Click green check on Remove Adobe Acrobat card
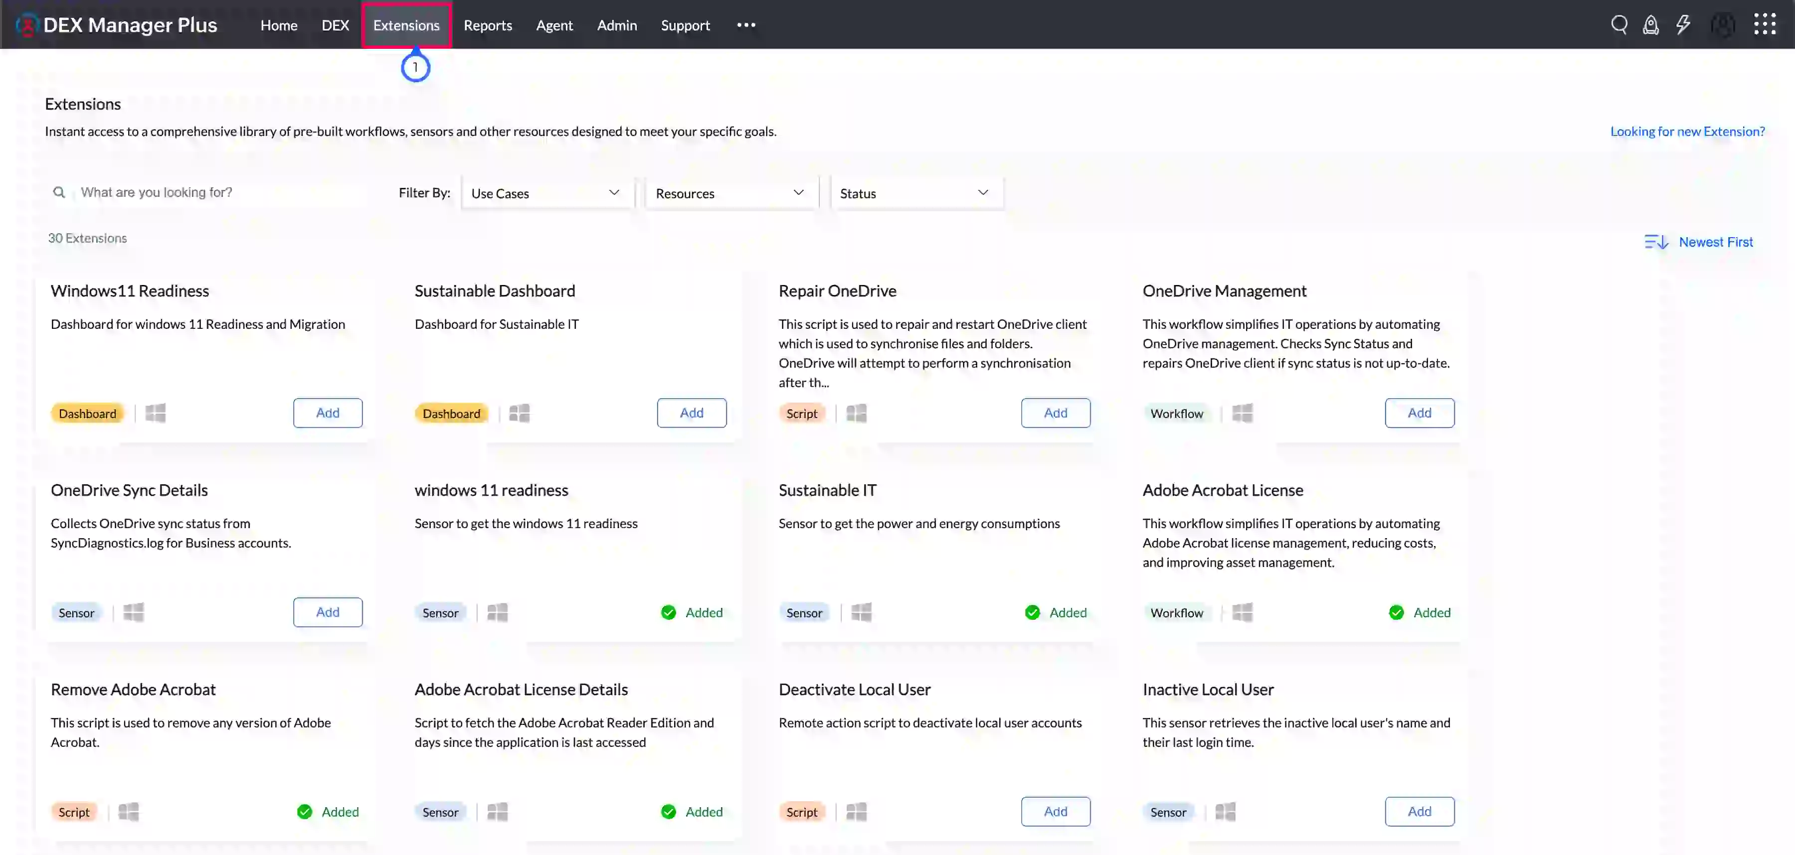Screen dimensions: 1795x855 [305, 811]
